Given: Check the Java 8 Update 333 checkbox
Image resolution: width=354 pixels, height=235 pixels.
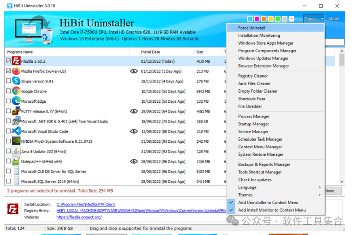Looking at the screenshot, I should 8,151.
